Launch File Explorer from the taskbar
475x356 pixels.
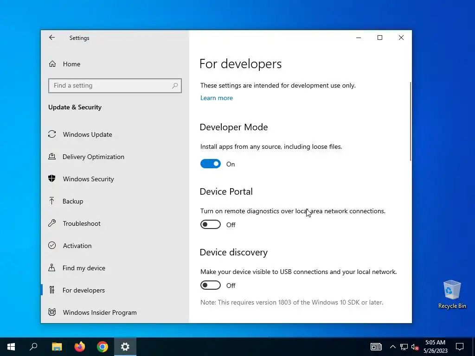[57, 347]
